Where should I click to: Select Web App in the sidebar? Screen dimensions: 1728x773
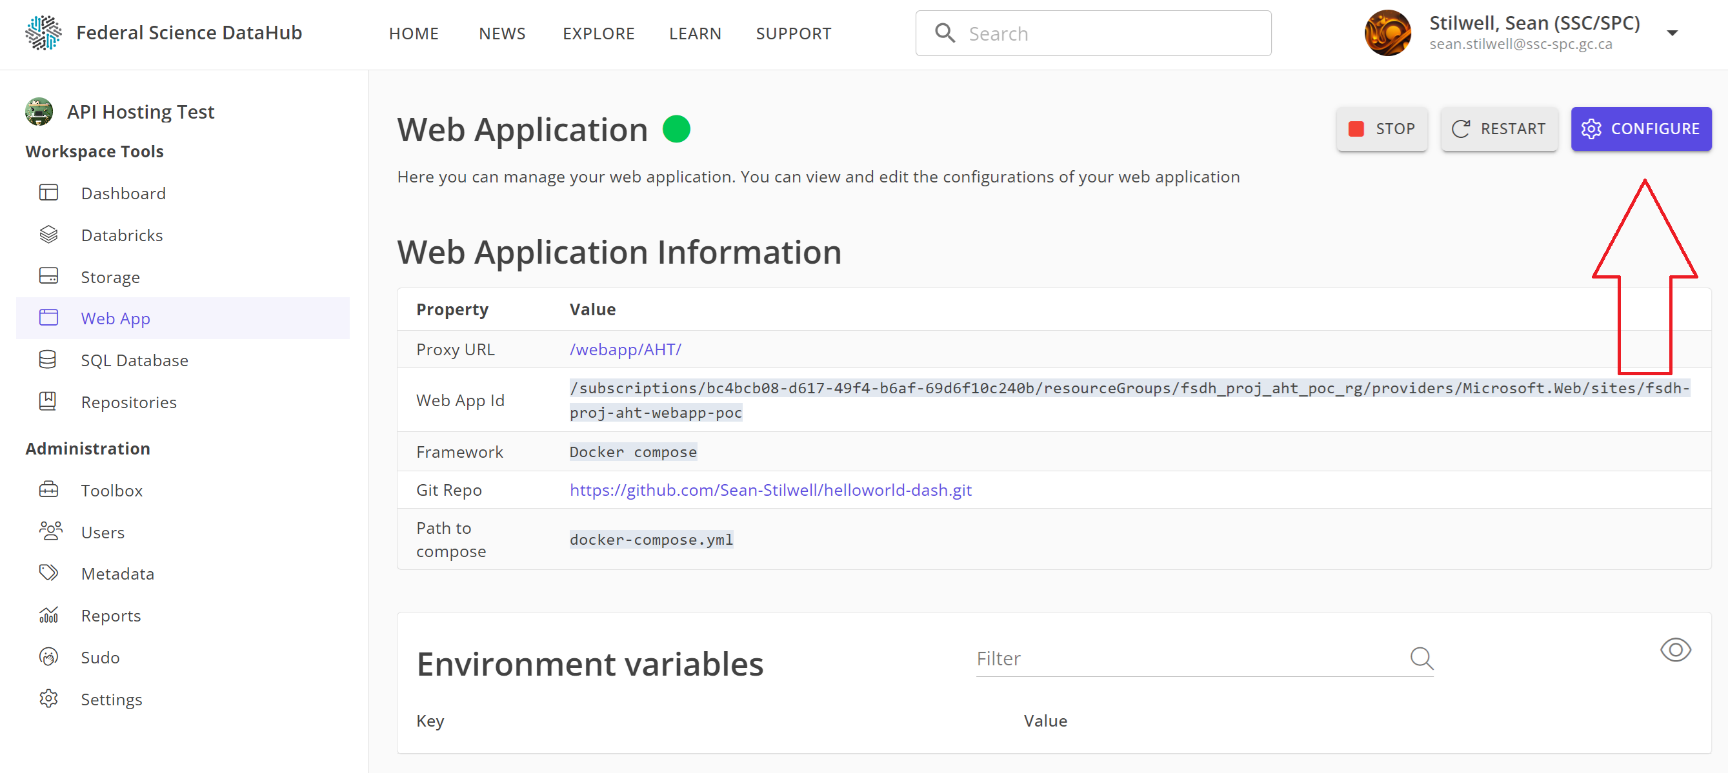(x=116, y=318)
